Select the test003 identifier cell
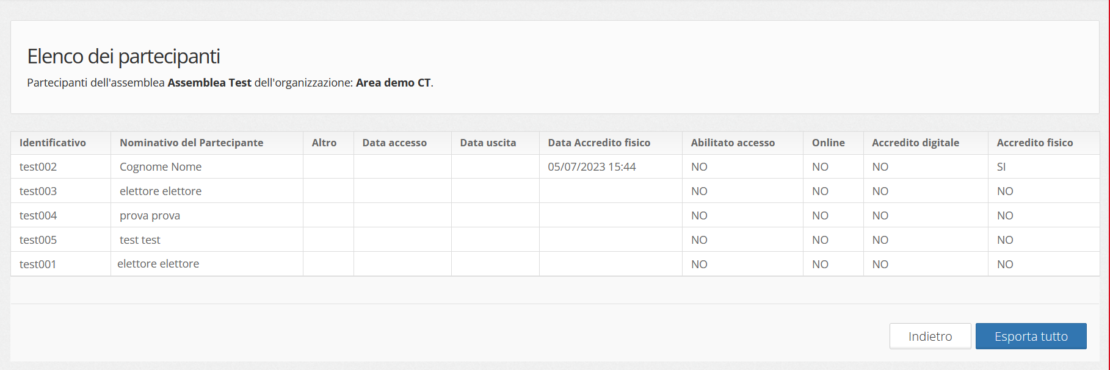The image size is (1110, 370). (x=60, y=191)
